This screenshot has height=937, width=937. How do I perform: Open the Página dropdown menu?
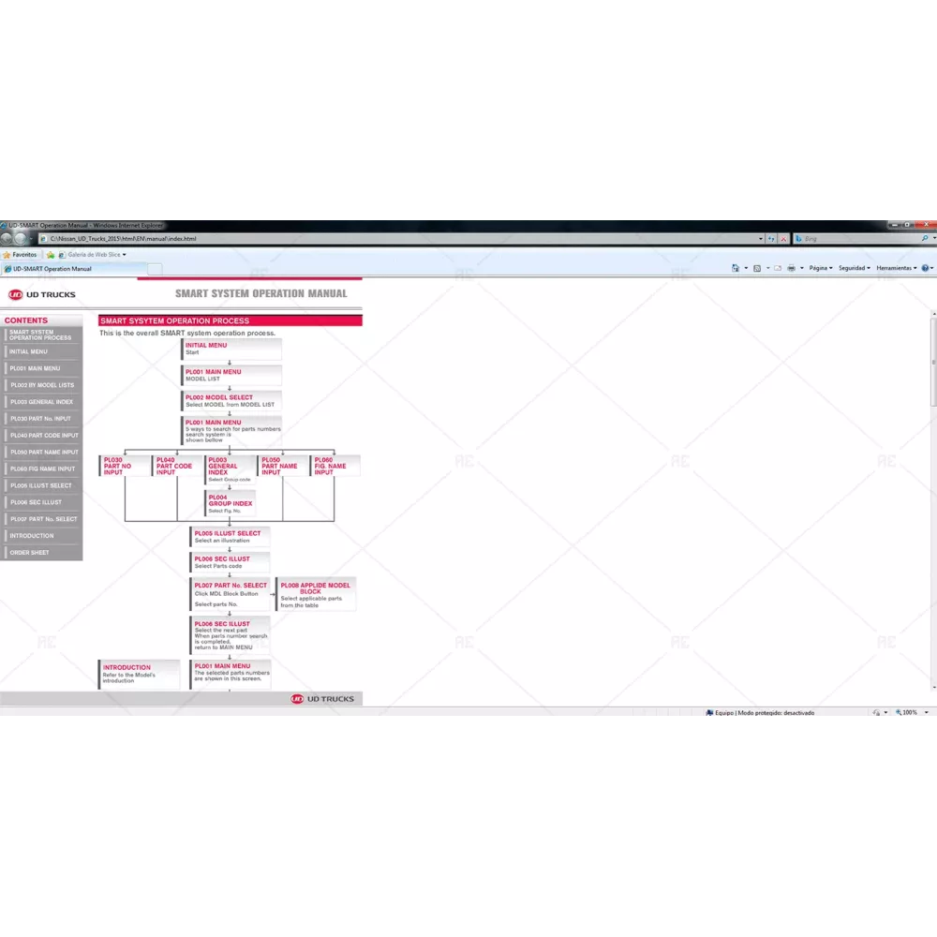pyautogui.click(x=821, y=268)
